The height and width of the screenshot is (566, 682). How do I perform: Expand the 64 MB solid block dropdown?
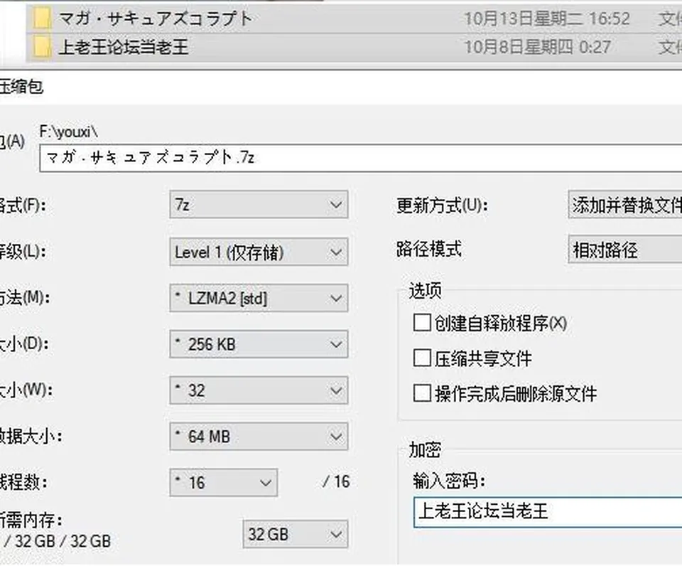click(259, 437)
